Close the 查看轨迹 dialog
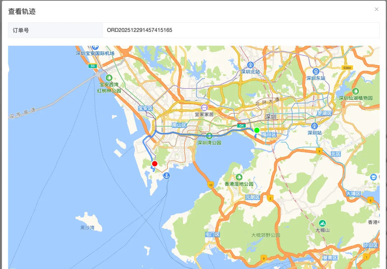 click(376, 9)
